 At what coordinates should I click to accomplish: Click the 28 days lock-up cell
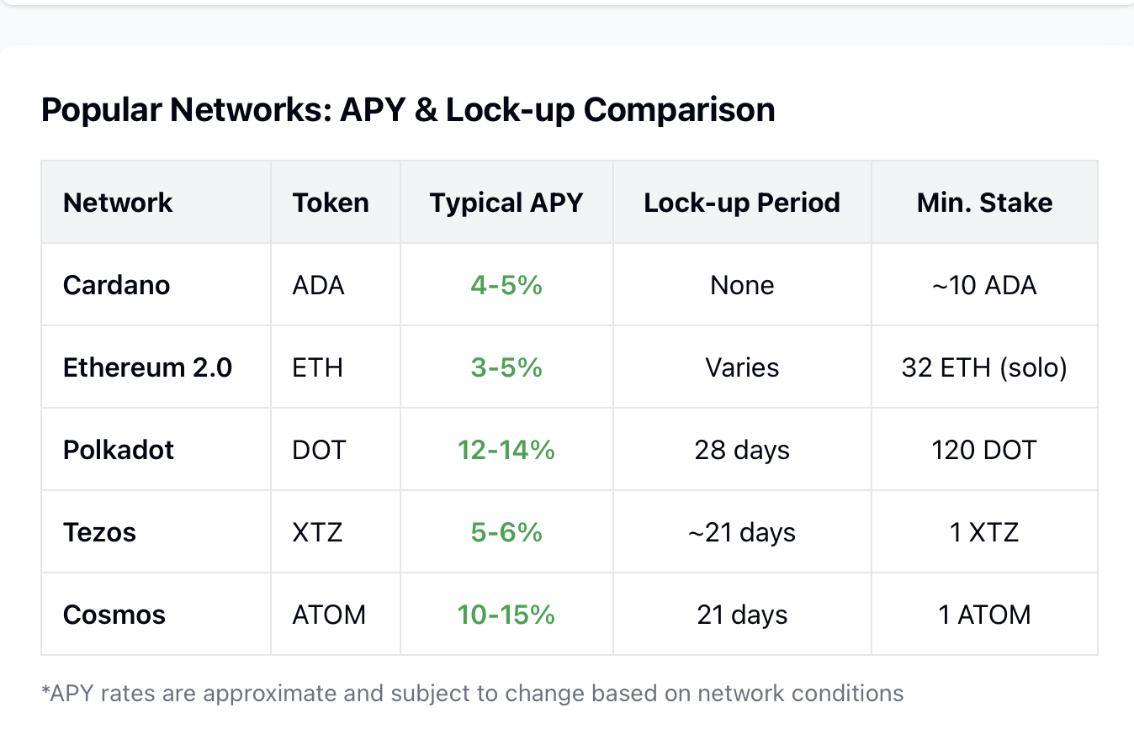[742, 450]
